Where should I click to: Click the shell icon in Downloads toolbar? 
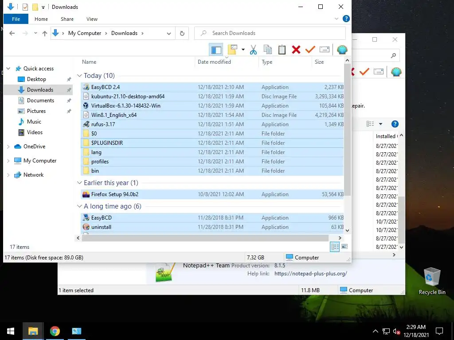342,50
